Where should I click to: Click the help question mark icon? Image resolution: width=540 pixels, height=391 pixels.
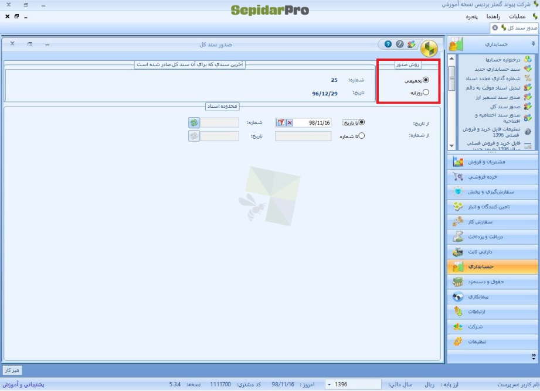click(x=388, y=44)
